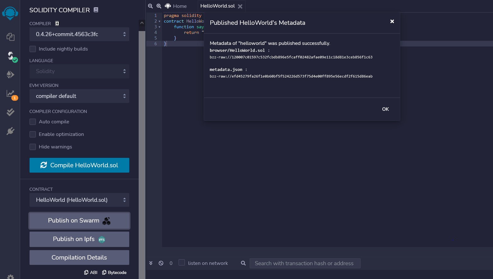493x279 pixels.
Task: Focus the transaction hash search field
Action: pos(305,263)
